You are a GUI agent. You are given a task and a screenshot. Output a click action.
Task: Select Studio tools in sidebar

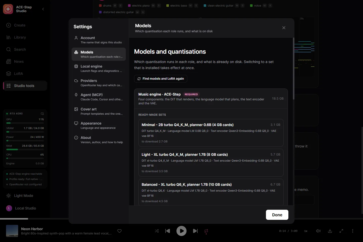tap(25, 86)
